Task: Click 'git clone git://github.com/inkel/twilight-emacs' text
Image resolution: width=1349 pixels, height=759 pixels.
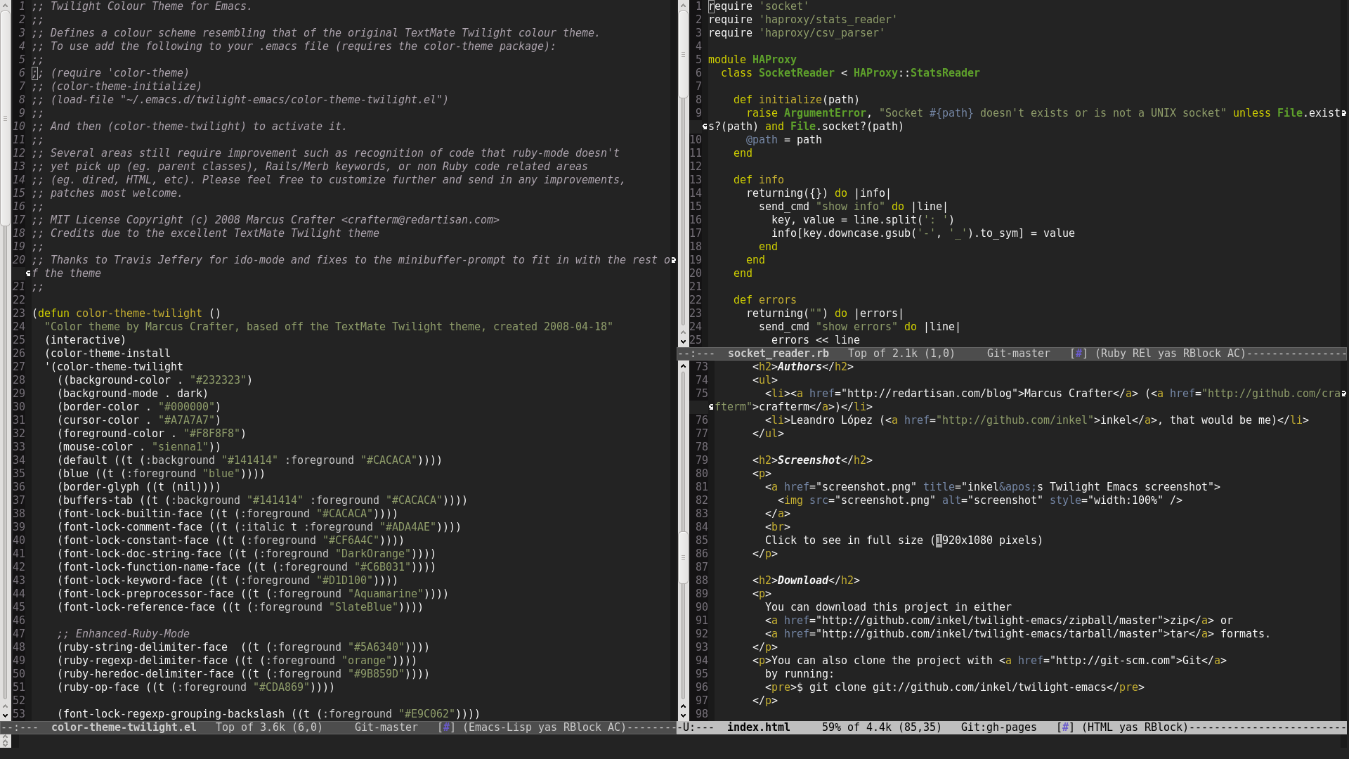Action: [958, 687]
